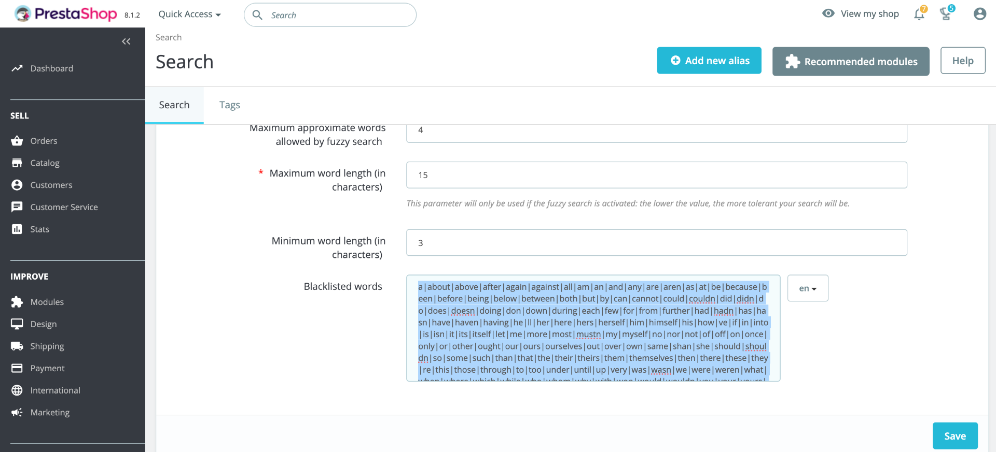
Task: Open the user profile avatar icon
Action: [979, 14]
